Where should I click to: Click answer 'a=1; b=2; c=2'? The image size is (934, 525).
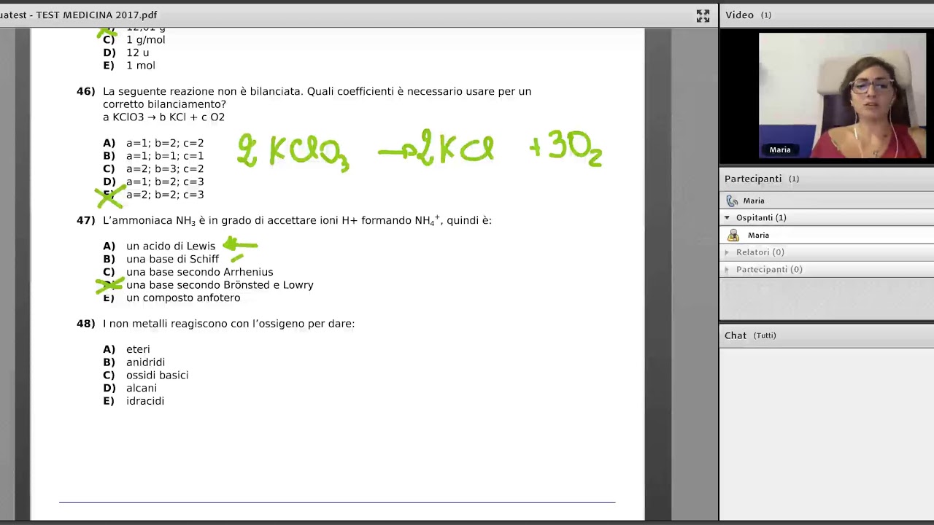point(165,143)
